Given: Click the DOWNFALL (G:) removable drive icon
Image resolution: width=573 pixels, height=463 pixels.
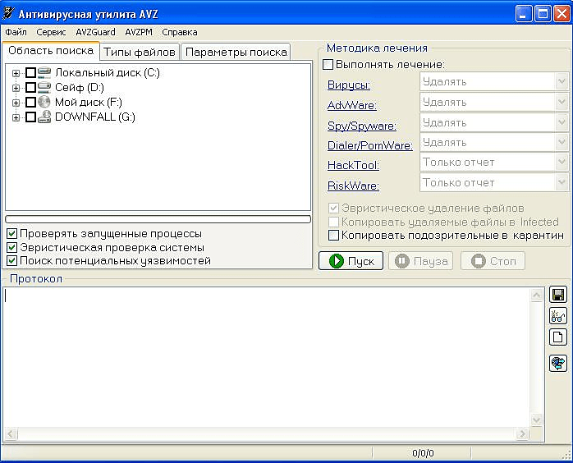Looking at the screenshot, I should click(44, 117).
